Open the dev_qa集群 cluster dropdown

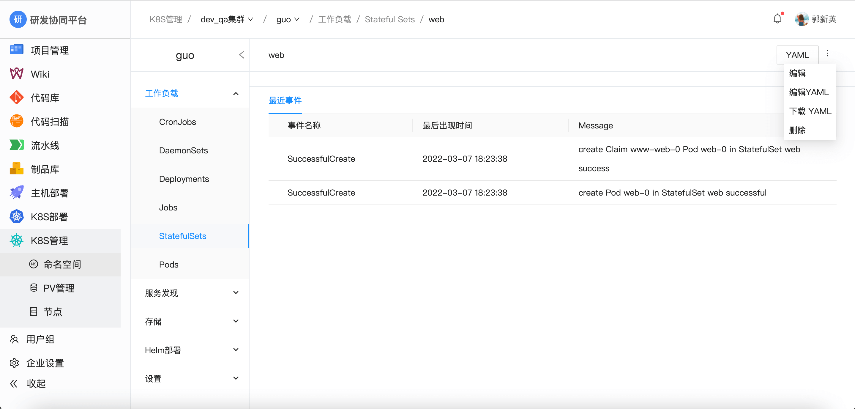[227, 19]
